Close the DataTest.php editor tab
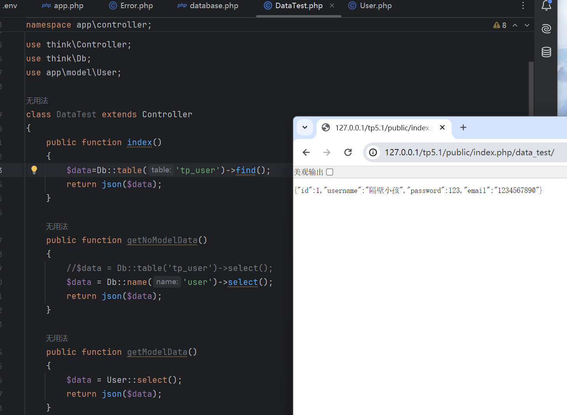 (332, 5)
